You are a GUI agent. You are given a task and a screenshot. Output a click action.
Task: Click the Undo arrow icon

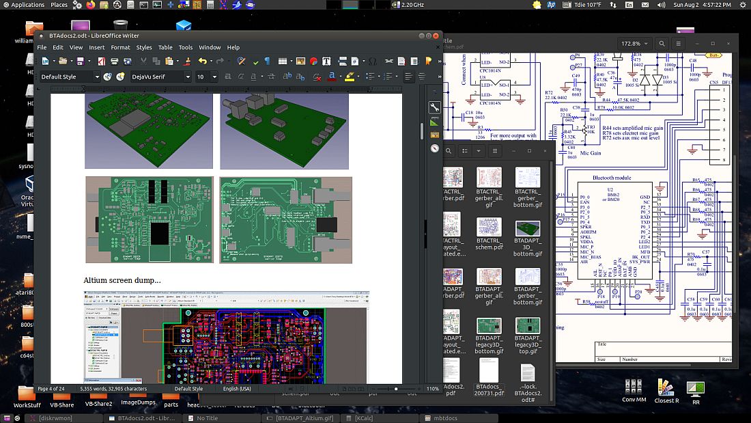pyautogui.click(x=203, y=61)
